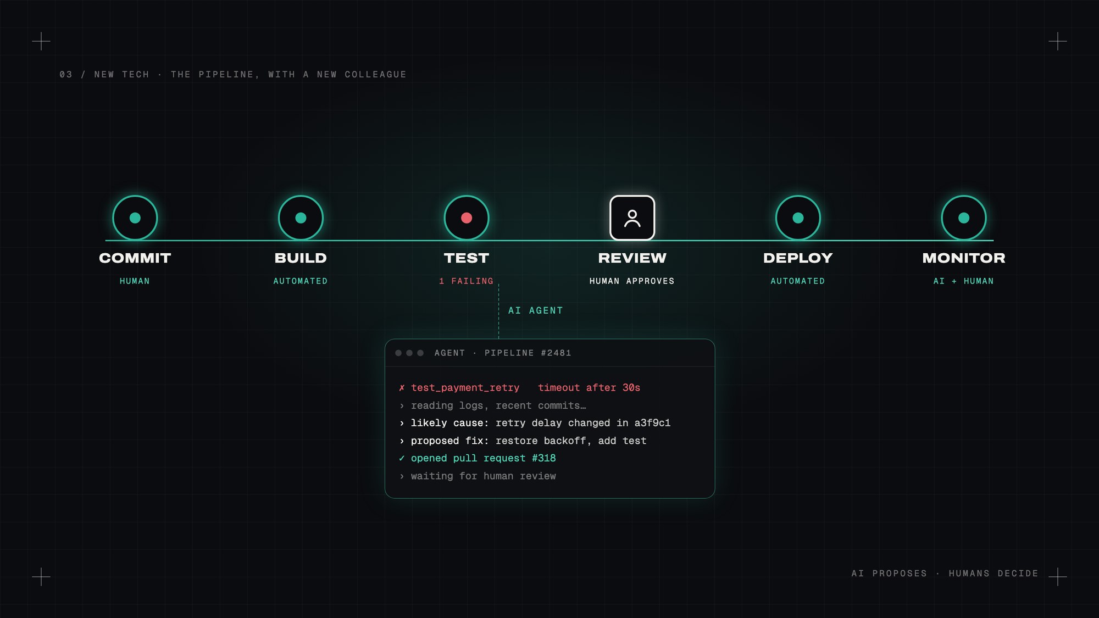Screen dimensions: 1099x618
Task: Click the COMMIT stage label
Action: point(135,258)
